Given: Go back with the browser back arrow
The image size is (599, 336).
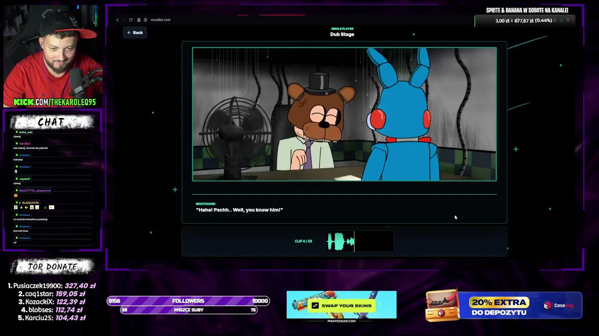Looking at the screenshot, I should [x=117, y=20].
